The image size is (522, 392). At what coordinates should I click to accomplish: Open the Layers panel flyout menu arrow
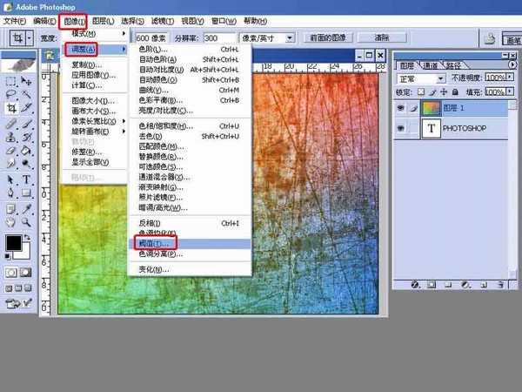pyautogui.click(x=512, y=64)
